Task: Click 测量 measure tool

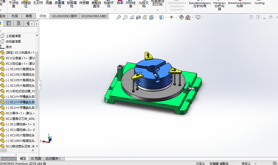Action: [49, 3]
